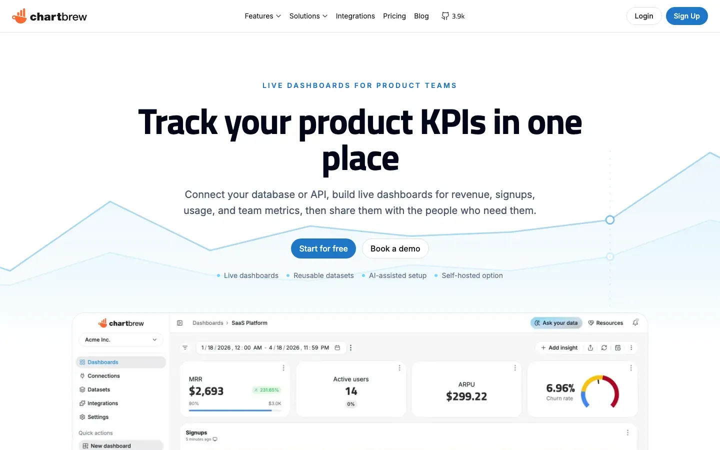Select Connections label in the app sidebar
The image size is (720, 450).
click(x=104, y=375)
